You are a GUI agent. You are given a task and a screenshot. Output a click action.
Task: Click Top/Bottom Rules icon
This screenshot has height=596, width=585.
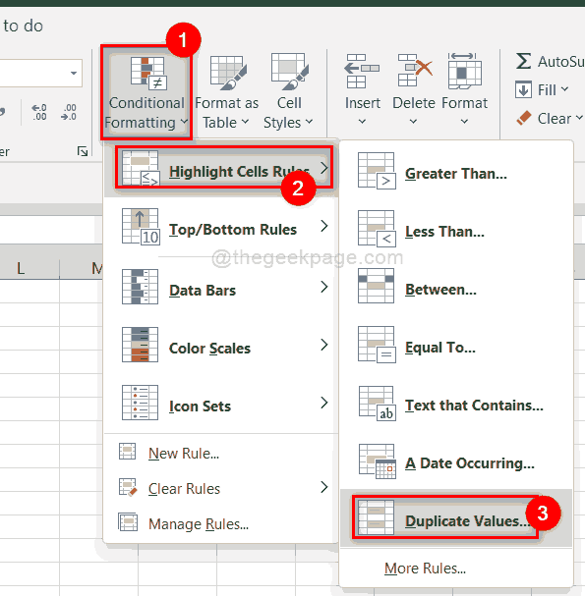click(141, 227)
